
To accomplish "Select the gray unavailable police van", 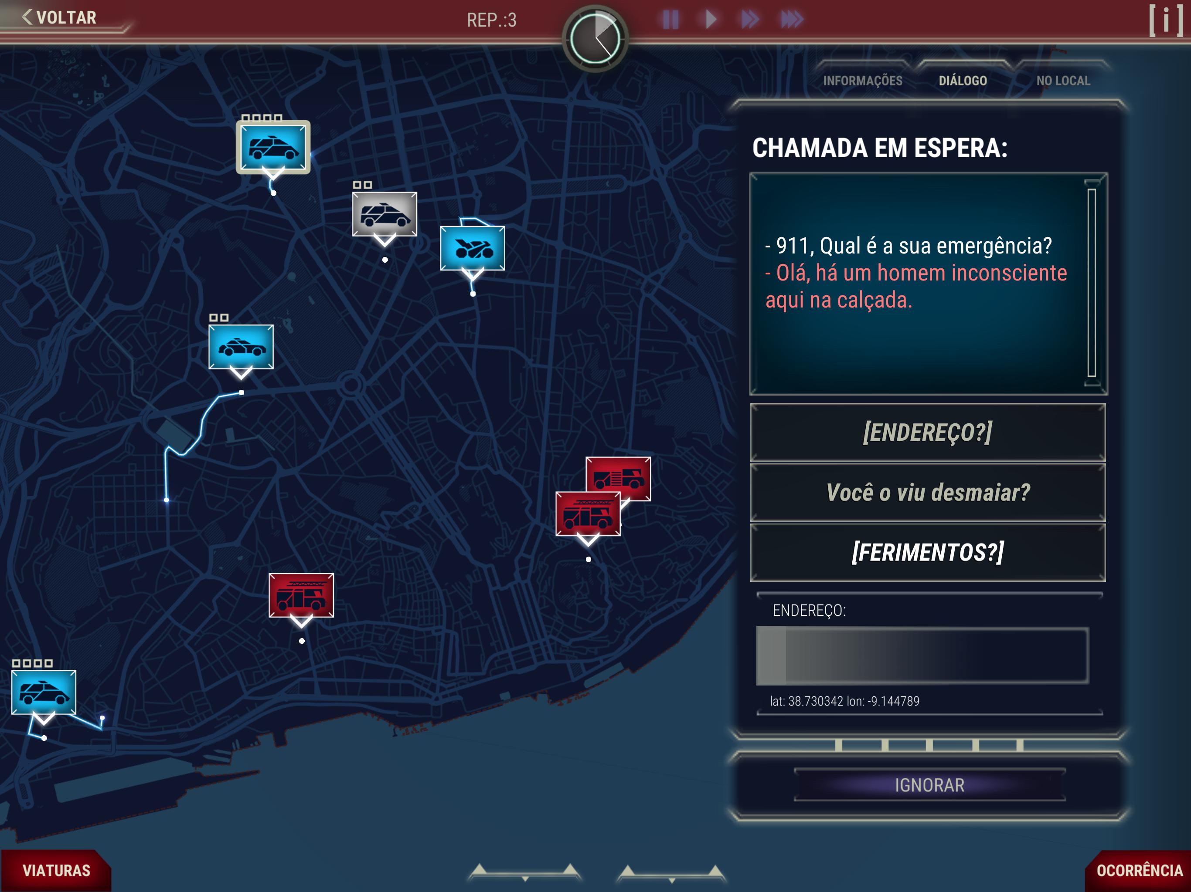I will (x=385, y=213).
